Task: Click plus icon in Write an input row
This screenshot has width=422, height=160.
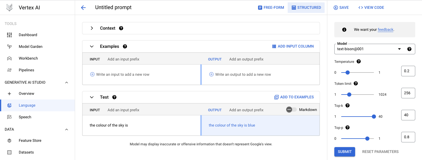Action: point(92,74)
